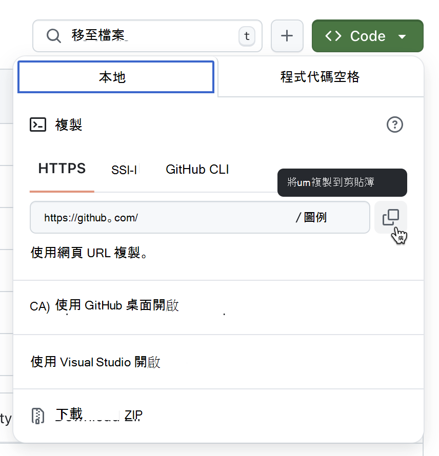Select the HTTPS clone tab
This screenshot has width=439, height=456.
click(62, 169)
